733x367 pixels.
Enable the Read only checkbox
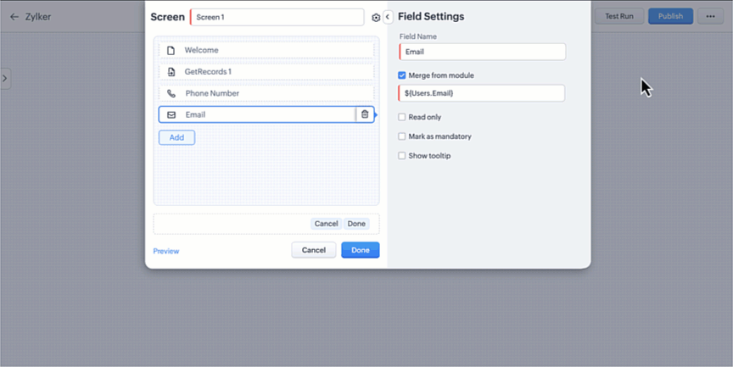pos(402,117)
